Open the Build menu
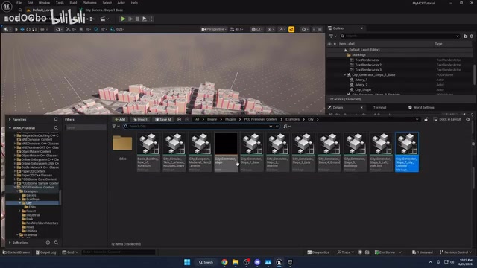Viewport: 477px width, 268px height. (x=73, y=3)
